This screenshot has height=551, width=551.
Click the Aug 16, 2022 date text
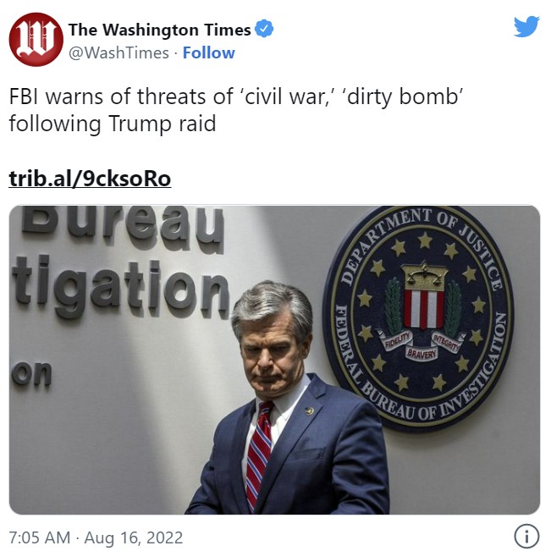(x=134, y=537)
